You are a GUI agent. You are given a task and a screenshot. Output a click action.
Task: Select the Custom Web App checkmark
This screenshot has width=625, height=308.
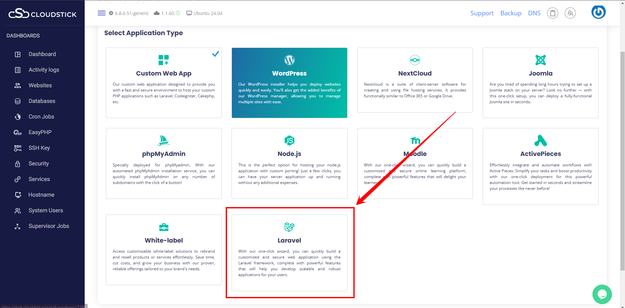coord(215,54)
